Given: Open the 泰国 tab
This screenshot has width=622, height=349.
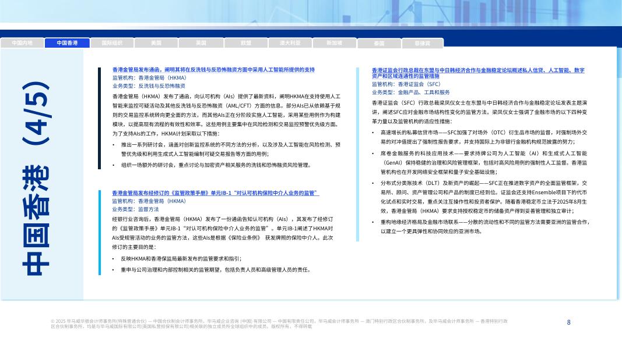Looking at the screenshot, I should coord(378,42).
